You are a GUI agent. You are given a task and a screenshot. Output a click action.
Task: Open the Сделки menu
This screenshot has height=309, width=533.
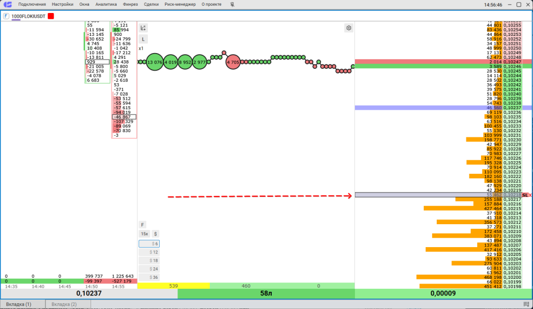point(151,4)
